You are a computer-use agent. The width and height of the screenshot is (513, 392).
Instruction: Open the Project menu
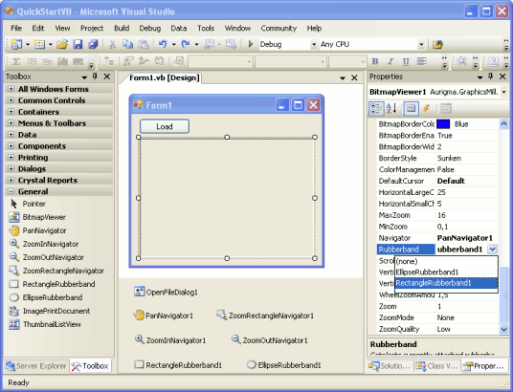(92, 28)
